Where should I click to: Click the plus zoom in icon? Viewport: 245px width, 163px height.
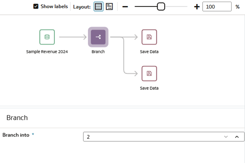(197, 7)
